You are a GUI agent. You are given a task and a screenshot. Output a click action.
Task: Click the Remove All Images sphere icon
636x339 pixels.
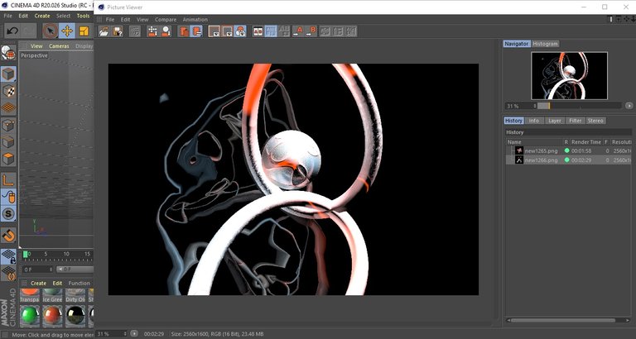tap(166, 31)
